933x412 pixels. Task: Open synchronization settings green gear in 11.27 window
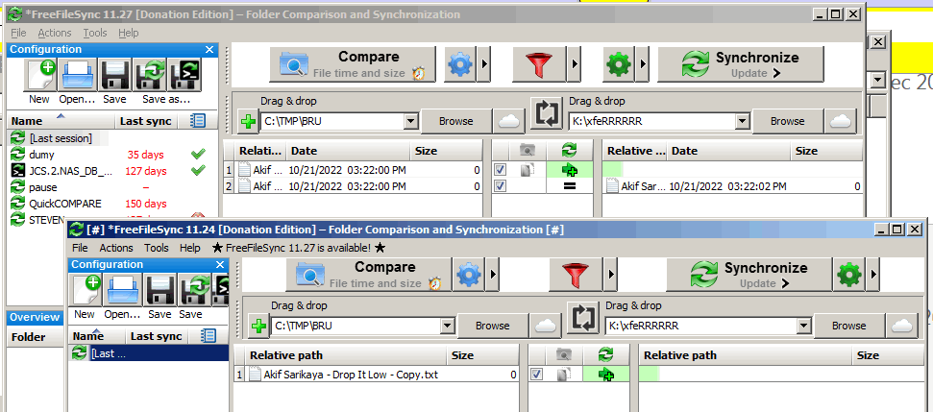pyautogui.click(x=619, y=64)
